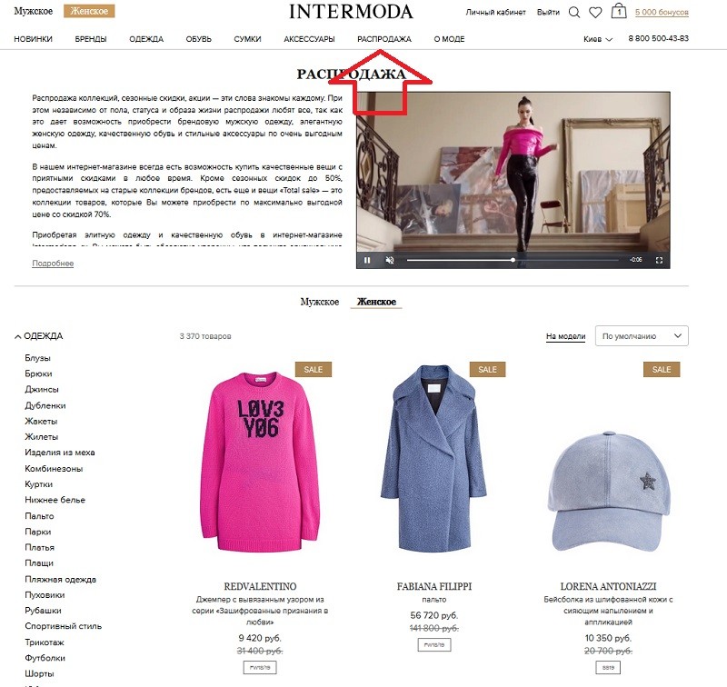Pause the video with the pause button
The image size is (727, 687).
367,260
